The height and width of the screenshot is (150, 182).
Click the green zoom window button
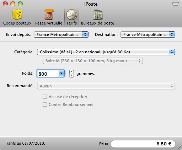coord(20,4)
